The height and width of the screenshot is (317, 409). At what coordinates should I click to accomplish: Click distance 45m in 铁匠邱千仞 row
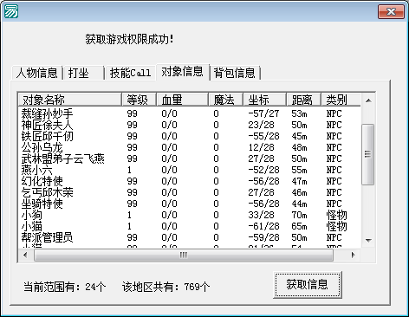299,136
